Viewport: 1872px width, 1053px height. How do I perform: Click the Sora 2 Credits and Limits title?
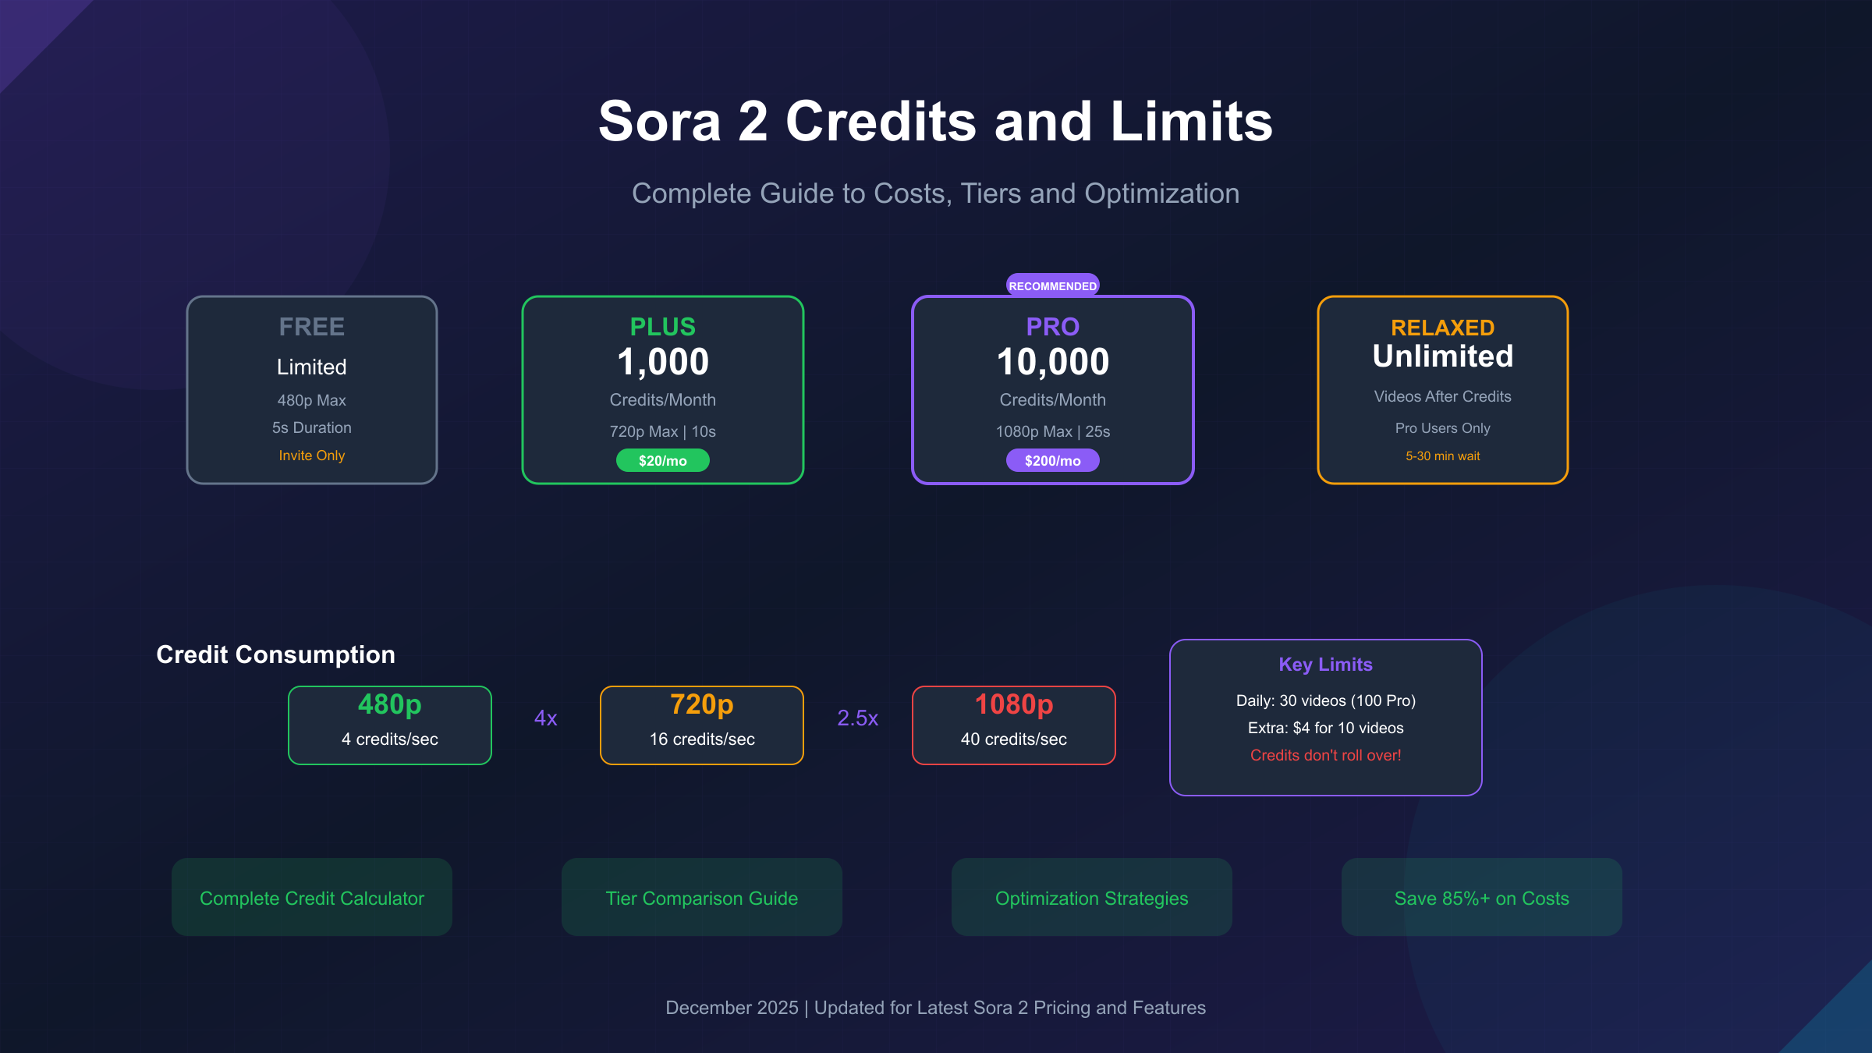click(x=936, y=122)
